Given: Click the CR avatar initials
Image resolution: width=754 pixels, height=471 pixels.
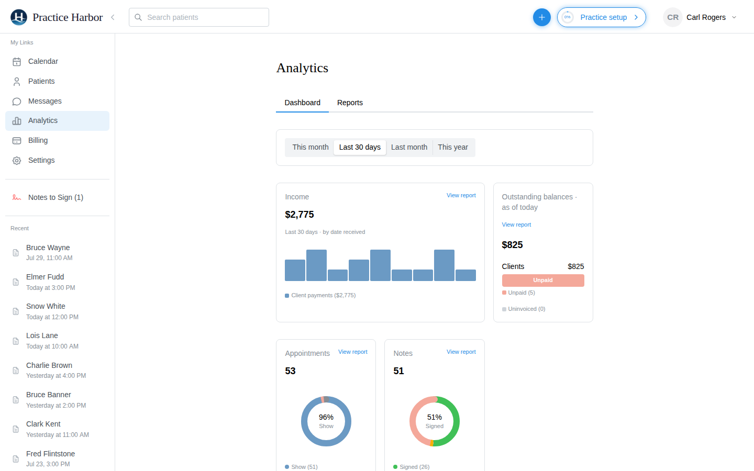Looking at the screenshot, I should pos(673,17).
